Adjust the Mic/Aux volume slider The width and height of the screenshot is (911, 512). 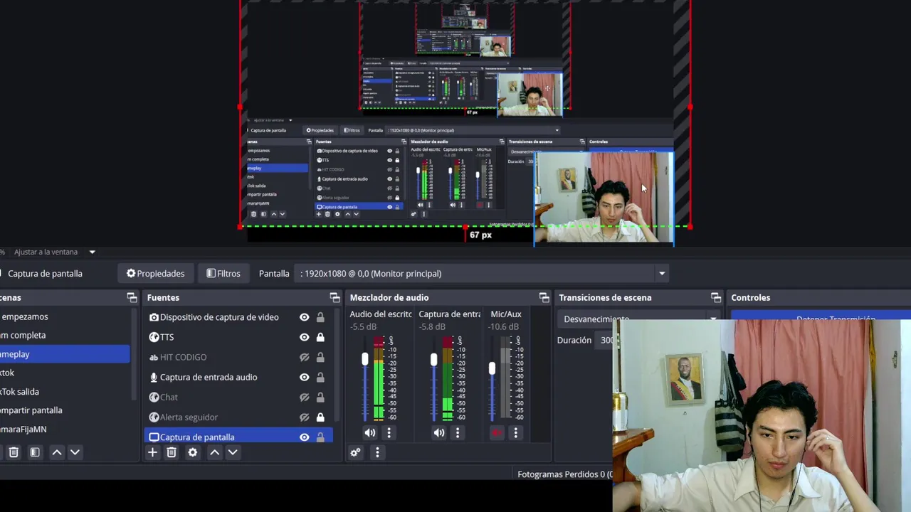click(x=492, y=368)
